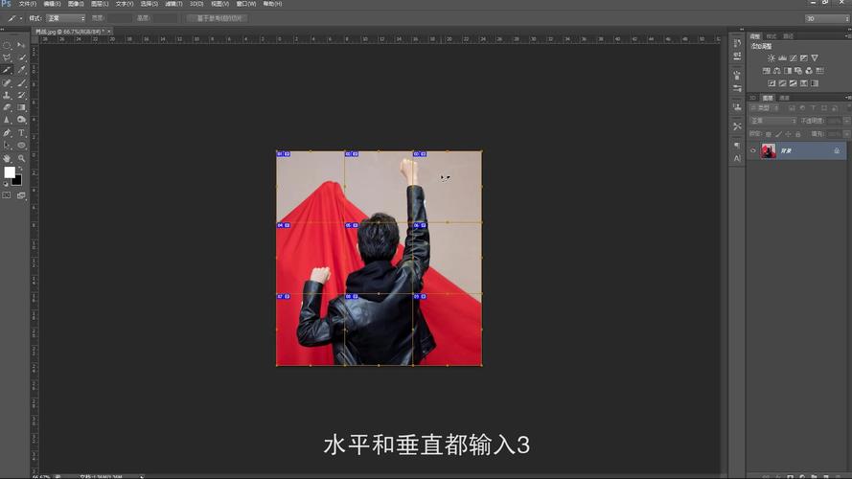Add a Hue/Saturation adjustment
This screenshot has height=479, width=852.
pos(766,71)
